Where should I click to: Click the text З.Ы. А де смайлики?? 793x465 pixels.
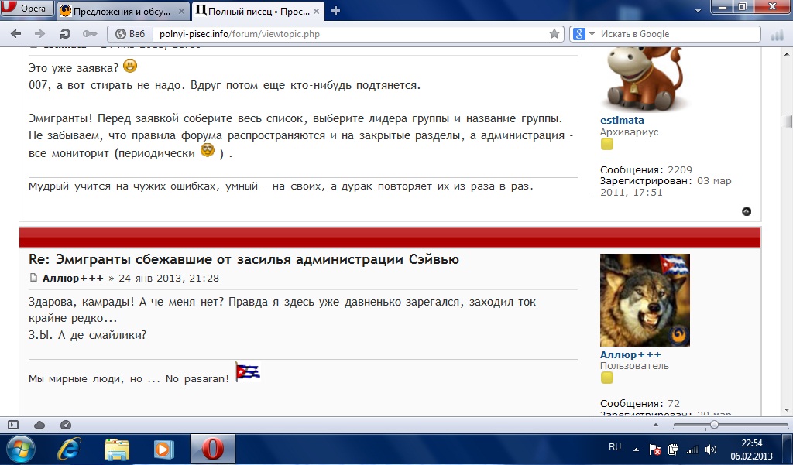[x=88, y=334]
